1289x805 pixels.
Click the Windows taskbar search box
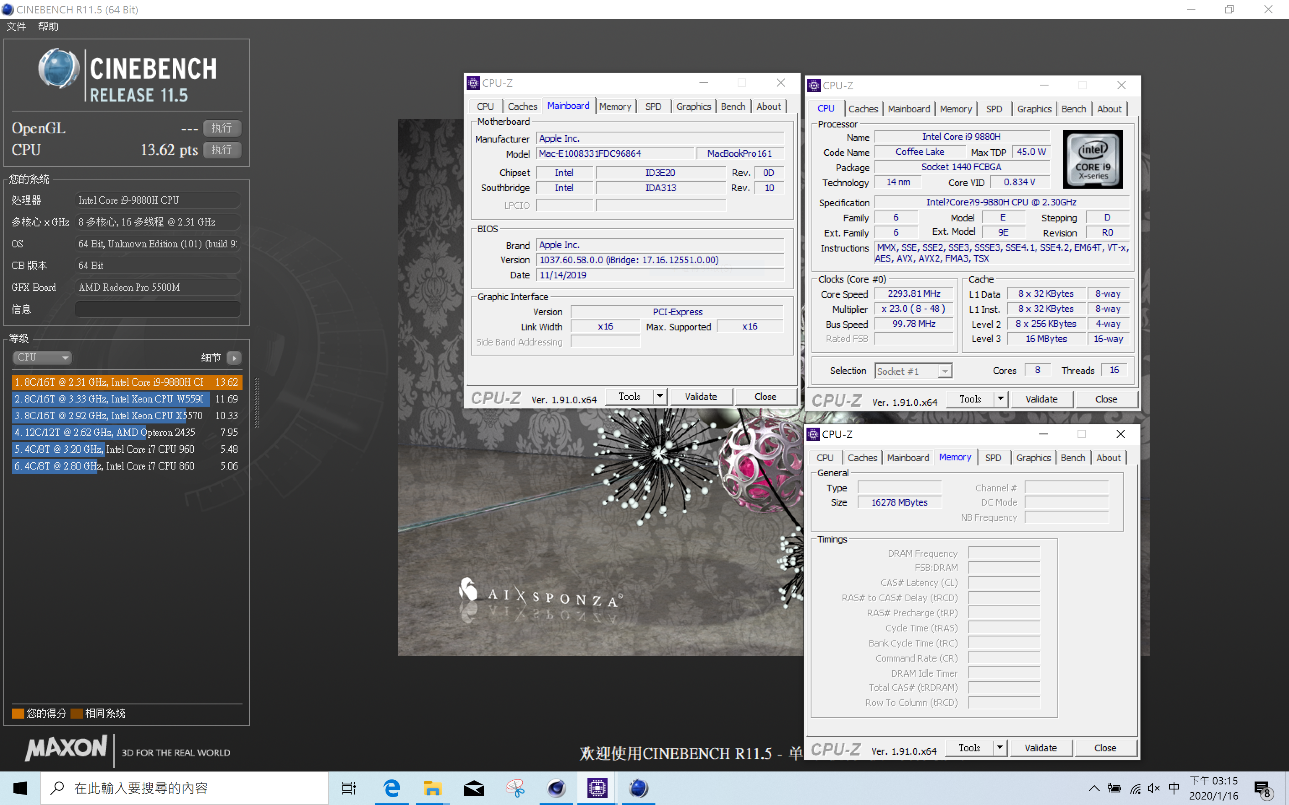pyautogui.click(x=185, y=788)
